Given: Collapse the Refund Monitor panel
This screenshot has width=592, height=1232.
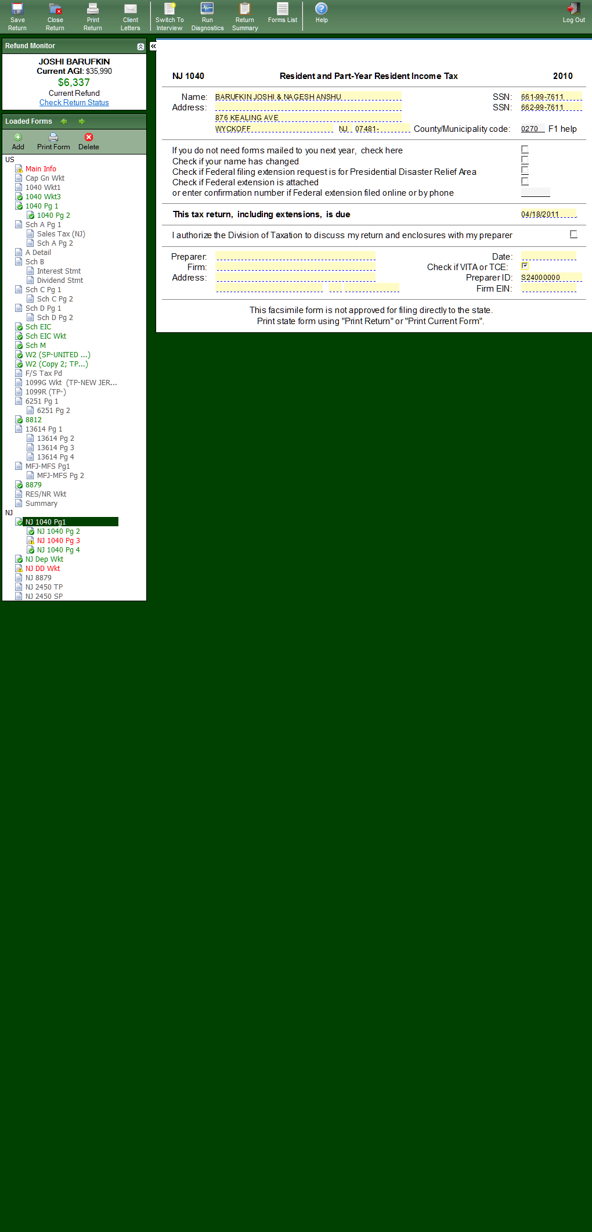Looking at the screenshot, I should coord(140,46).
